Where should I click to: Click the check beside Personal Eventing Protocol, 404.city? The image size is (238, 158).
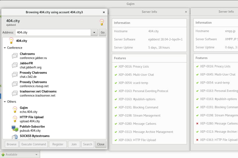coord(116,91)
